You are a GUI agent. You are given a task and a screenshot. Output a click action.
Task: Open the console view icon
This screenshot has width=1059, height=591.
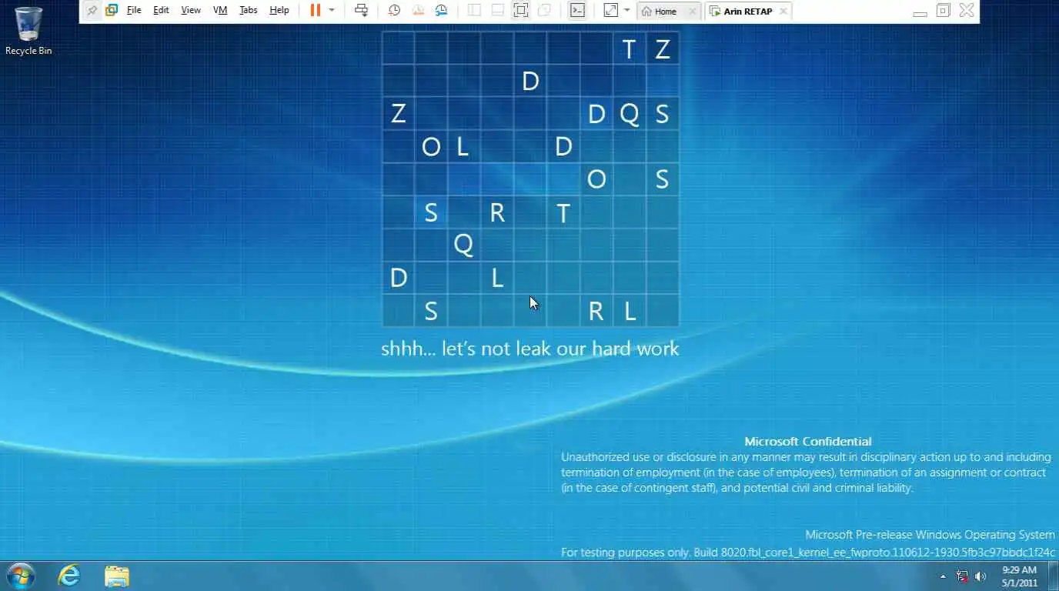pos(577,11)
